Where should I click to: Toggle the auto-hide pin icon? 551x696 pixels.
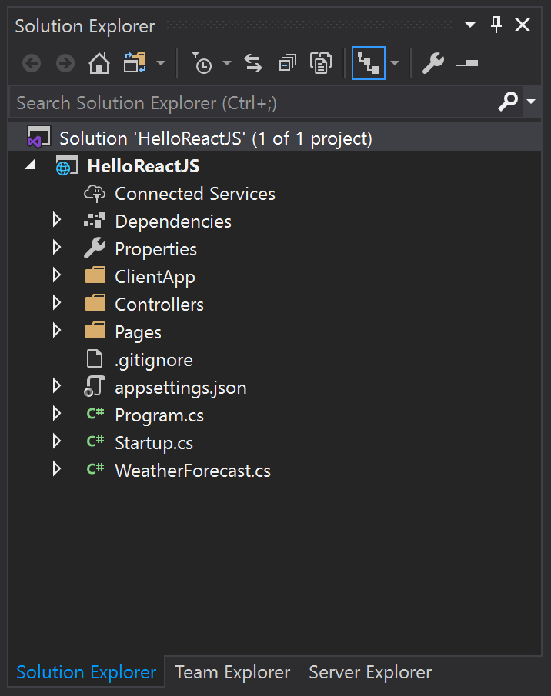[496, 25]
